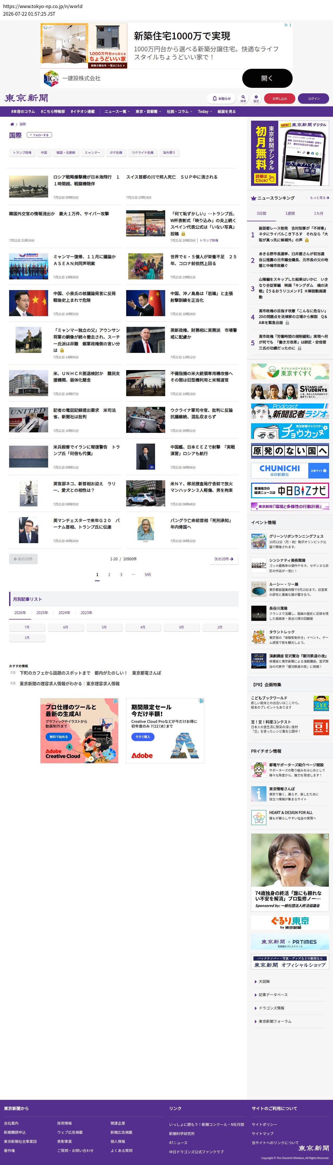This screenshot has height=1165, width=333.
Task: Switch ranking to 1週間 tab
Action: click(290, 213)
